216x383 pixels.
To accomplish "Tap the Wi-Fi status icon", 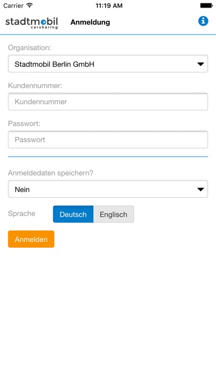I will [x=29, y=6].
